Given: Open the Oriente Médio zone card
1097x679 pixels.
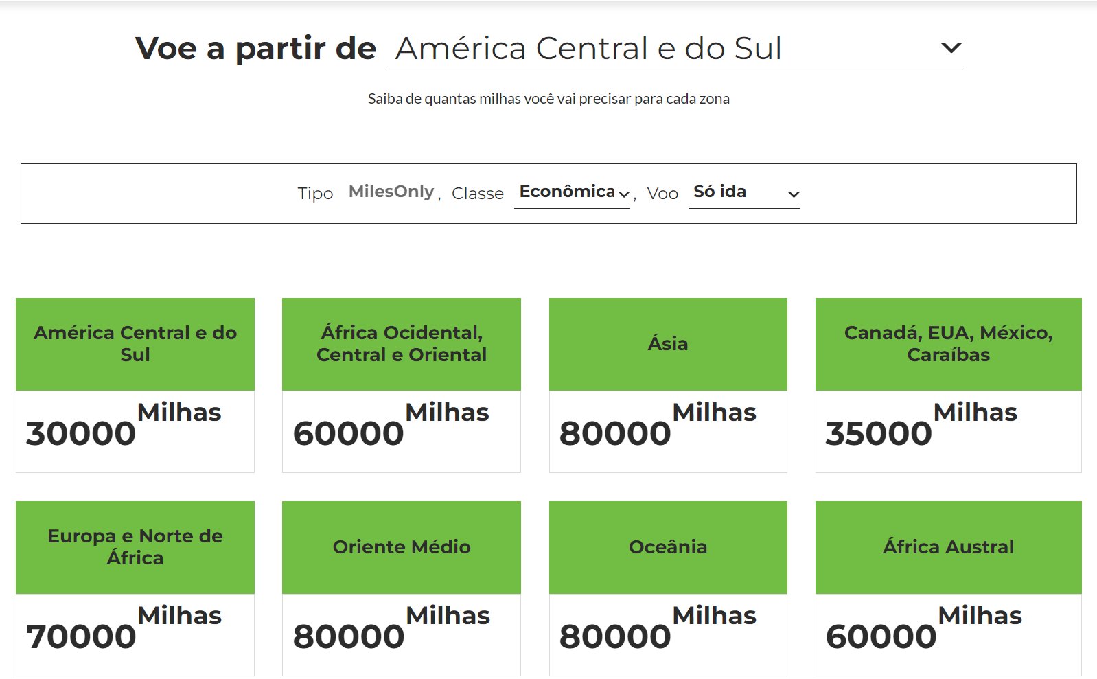Looking at the screenshot, I should point(402,588).
